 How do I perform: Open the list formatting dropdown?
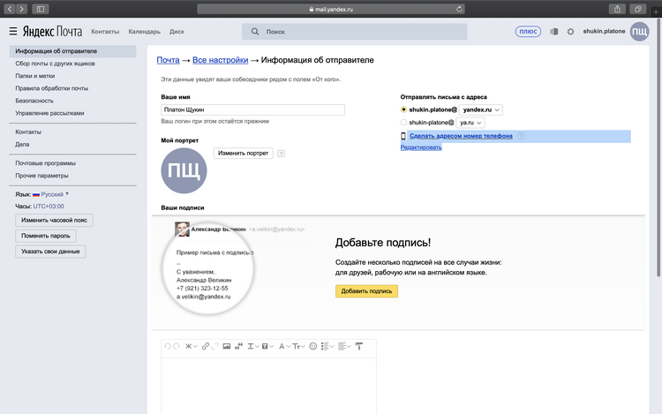point(327,347)
